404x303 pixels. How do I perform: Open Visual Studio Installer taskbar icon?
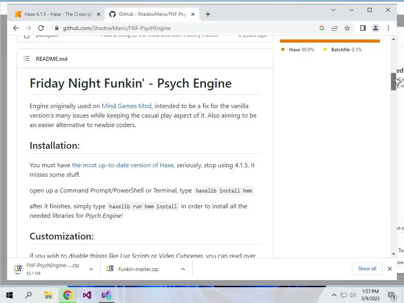107,295
